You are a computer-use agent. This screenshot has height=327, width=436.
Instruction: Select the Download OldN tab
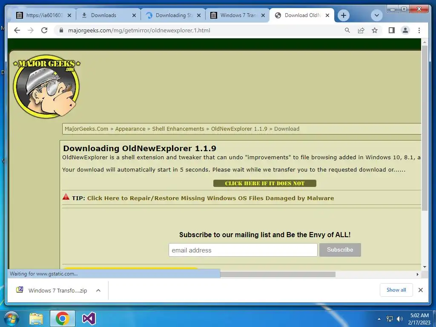coord(302,15)
